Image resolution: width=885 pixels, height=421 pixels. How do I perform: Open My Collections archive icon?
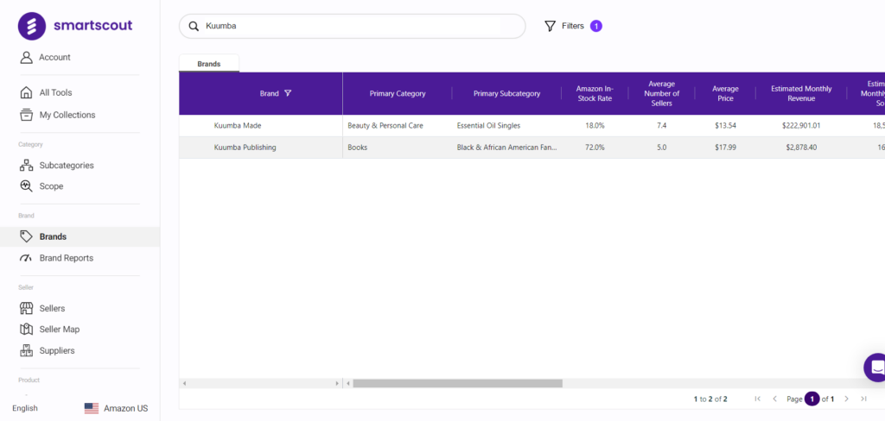[x=26, y=115]
